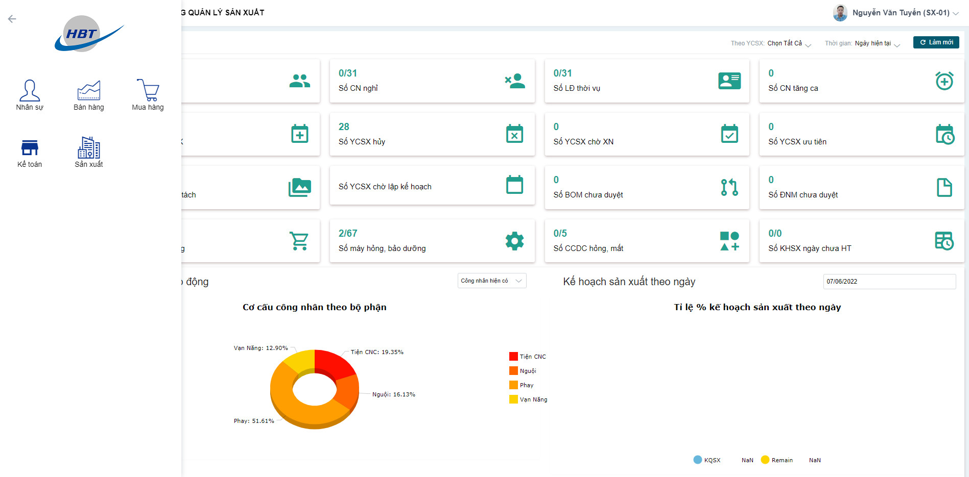This screenshot has height=477, width=969.
Task: Click the 07/06/2022 date field
Action: [x=890, y=281]
